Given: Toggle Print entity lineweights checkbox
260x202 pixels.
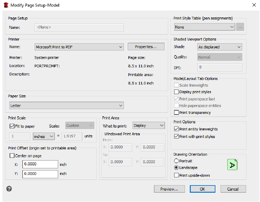Looking at the screenshot, I should tap(177, 129).
